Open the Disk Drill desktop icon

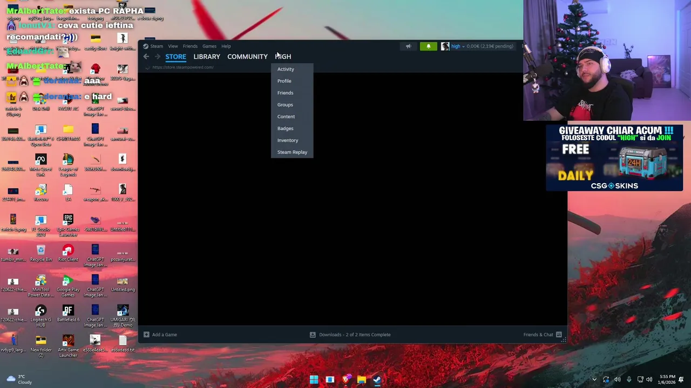pos(41,101)
